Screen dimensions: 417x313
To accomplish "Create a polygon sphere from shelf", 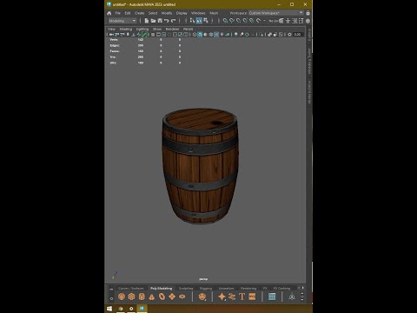I will tap(122, 296).
